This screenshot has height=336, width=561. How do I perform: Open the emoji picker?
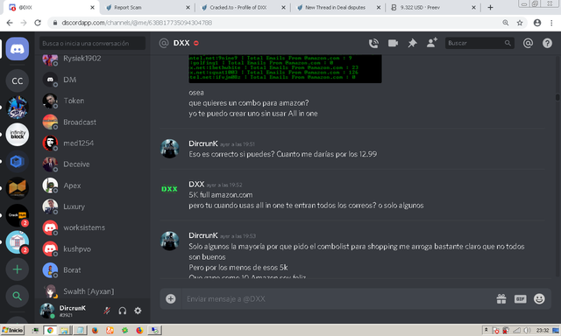click(539, 299)
